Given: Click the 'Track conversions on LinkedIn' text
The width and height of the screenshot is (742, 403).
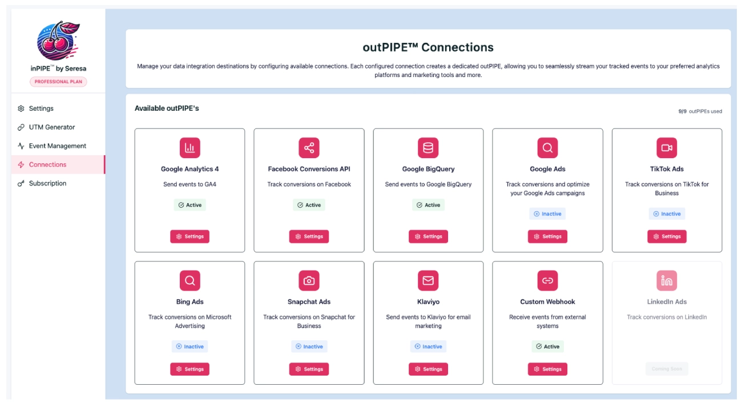Looking at the screenshot, I should [667, 317].
